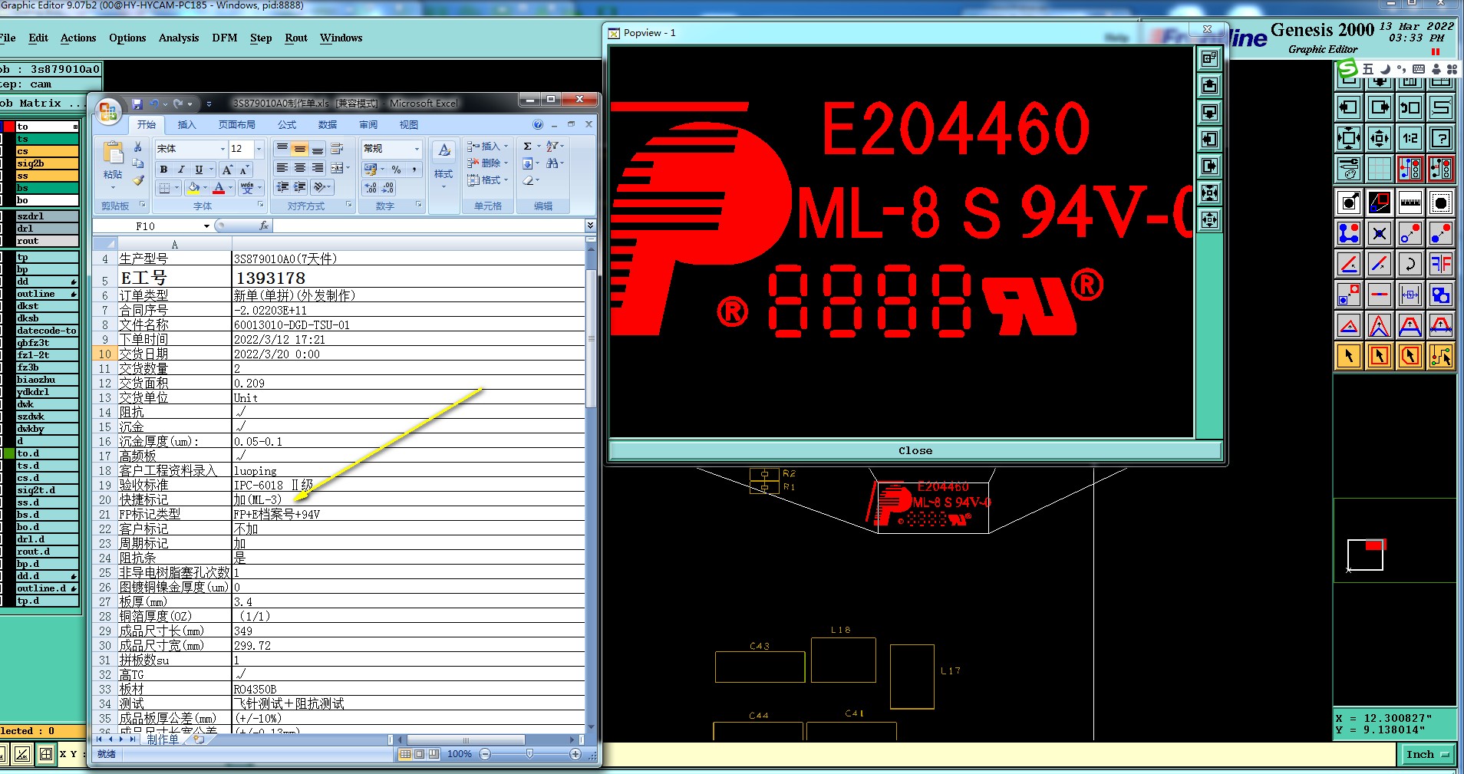Viewport: 1464px width, 774px height.
Task: Select the plain arrow selection tool
Action: pos(1348,356)
